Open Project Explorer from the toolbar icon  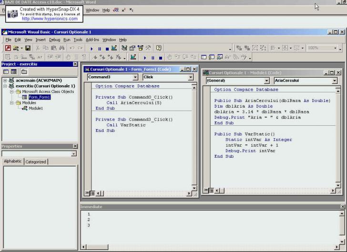124,48
